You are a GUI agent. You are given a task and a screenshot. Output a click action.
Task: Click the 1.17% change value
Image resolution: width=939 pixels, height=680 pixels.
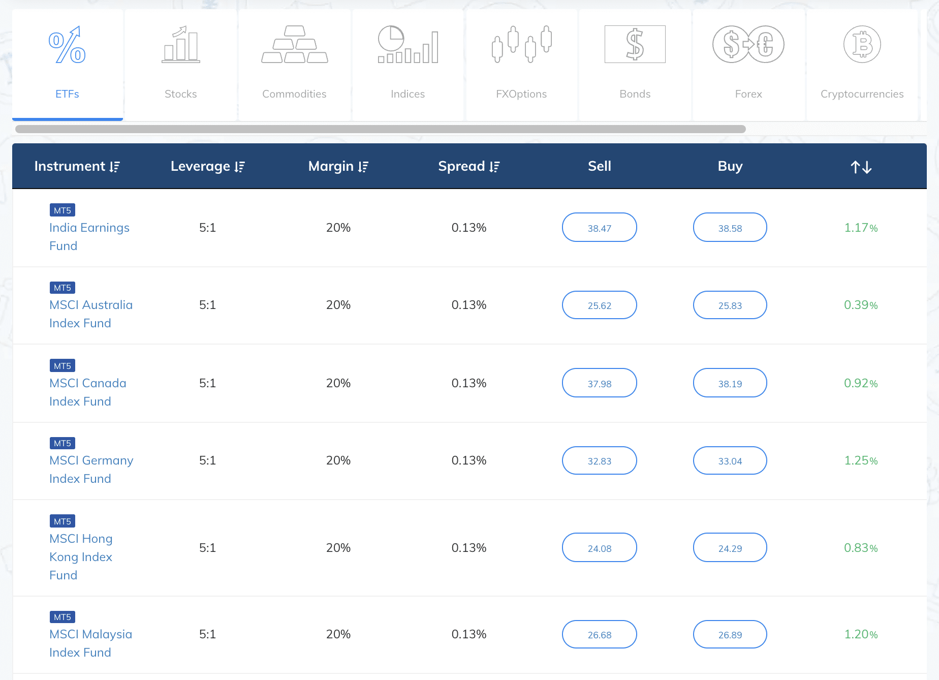[x=861, y=228]
